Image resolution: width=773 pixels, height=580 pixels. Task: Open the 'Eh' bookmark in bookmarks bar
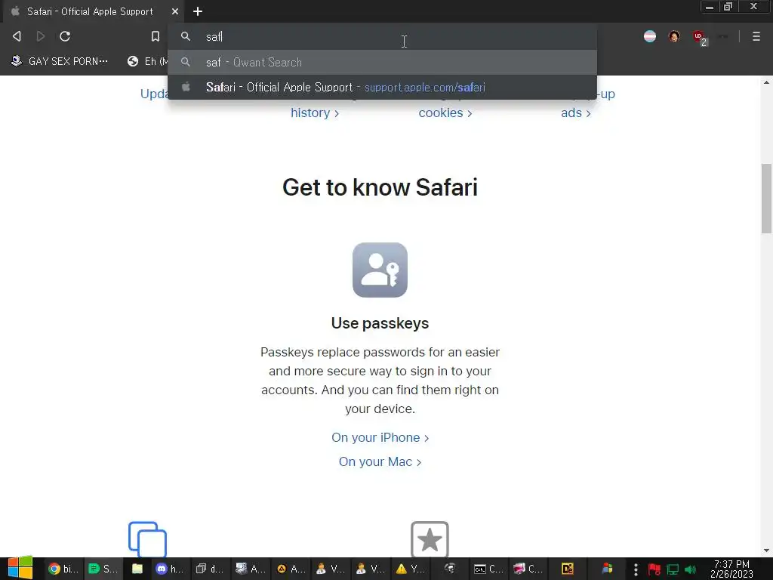tap(147, 61)
